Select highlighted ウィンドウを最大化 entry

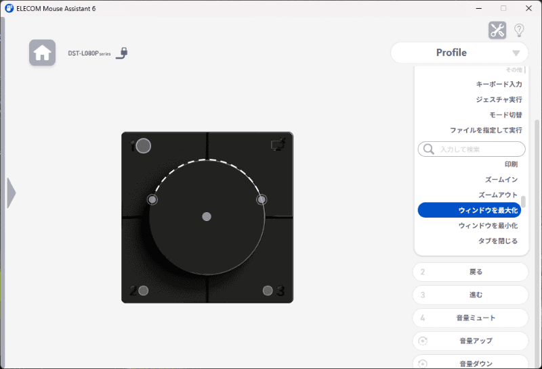(x=470, y=210)
